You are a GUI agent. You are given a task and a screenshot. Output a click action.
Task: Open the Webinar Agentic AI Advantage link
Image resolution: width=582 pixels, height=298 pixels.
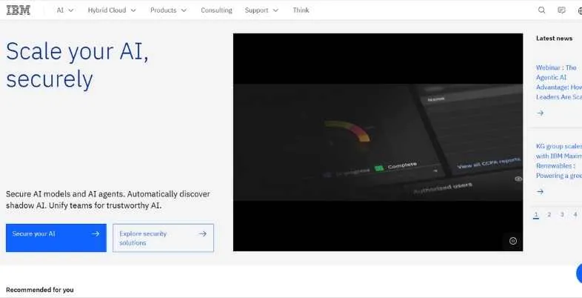tap(558, 82)
